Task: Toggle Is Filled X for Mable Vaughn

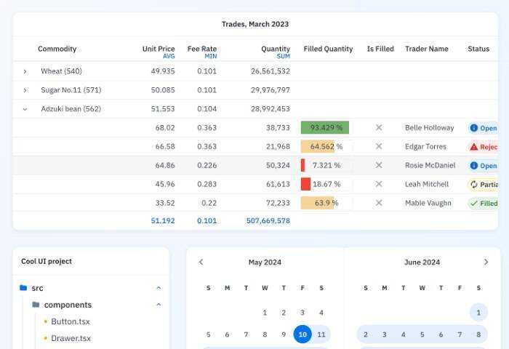Action: [x=379, y=204]
